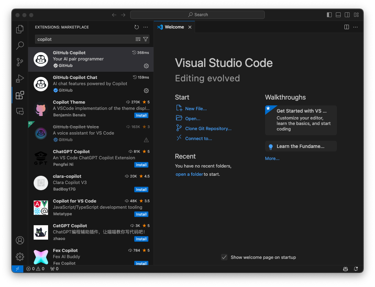Open the manage gear for GitHub Copilot
This screenshot has height=287, width=375.
click(146, 66)
